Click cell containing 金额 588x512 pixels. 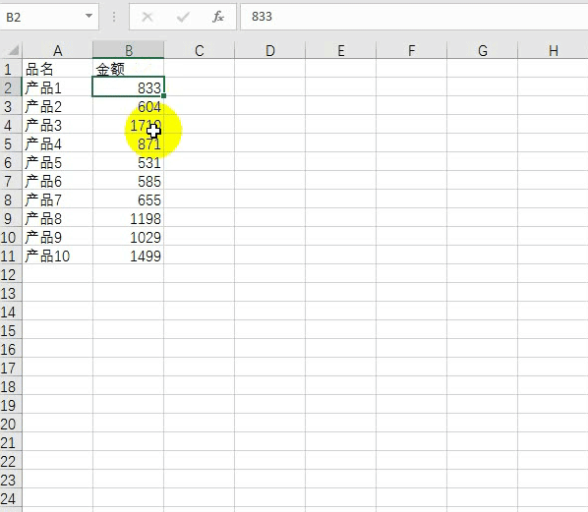pyautogui.click(x=128, y=69)
